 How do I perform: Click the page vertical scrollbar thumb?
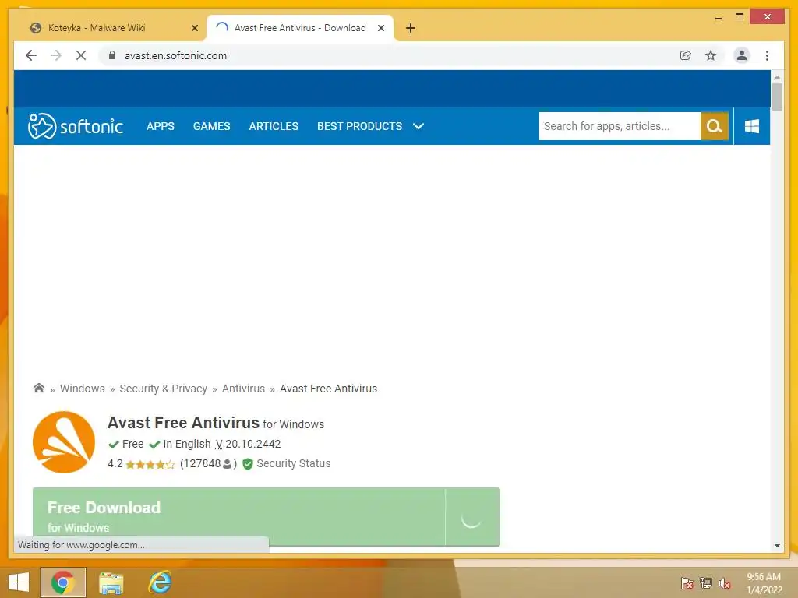[x=777, y=97]
